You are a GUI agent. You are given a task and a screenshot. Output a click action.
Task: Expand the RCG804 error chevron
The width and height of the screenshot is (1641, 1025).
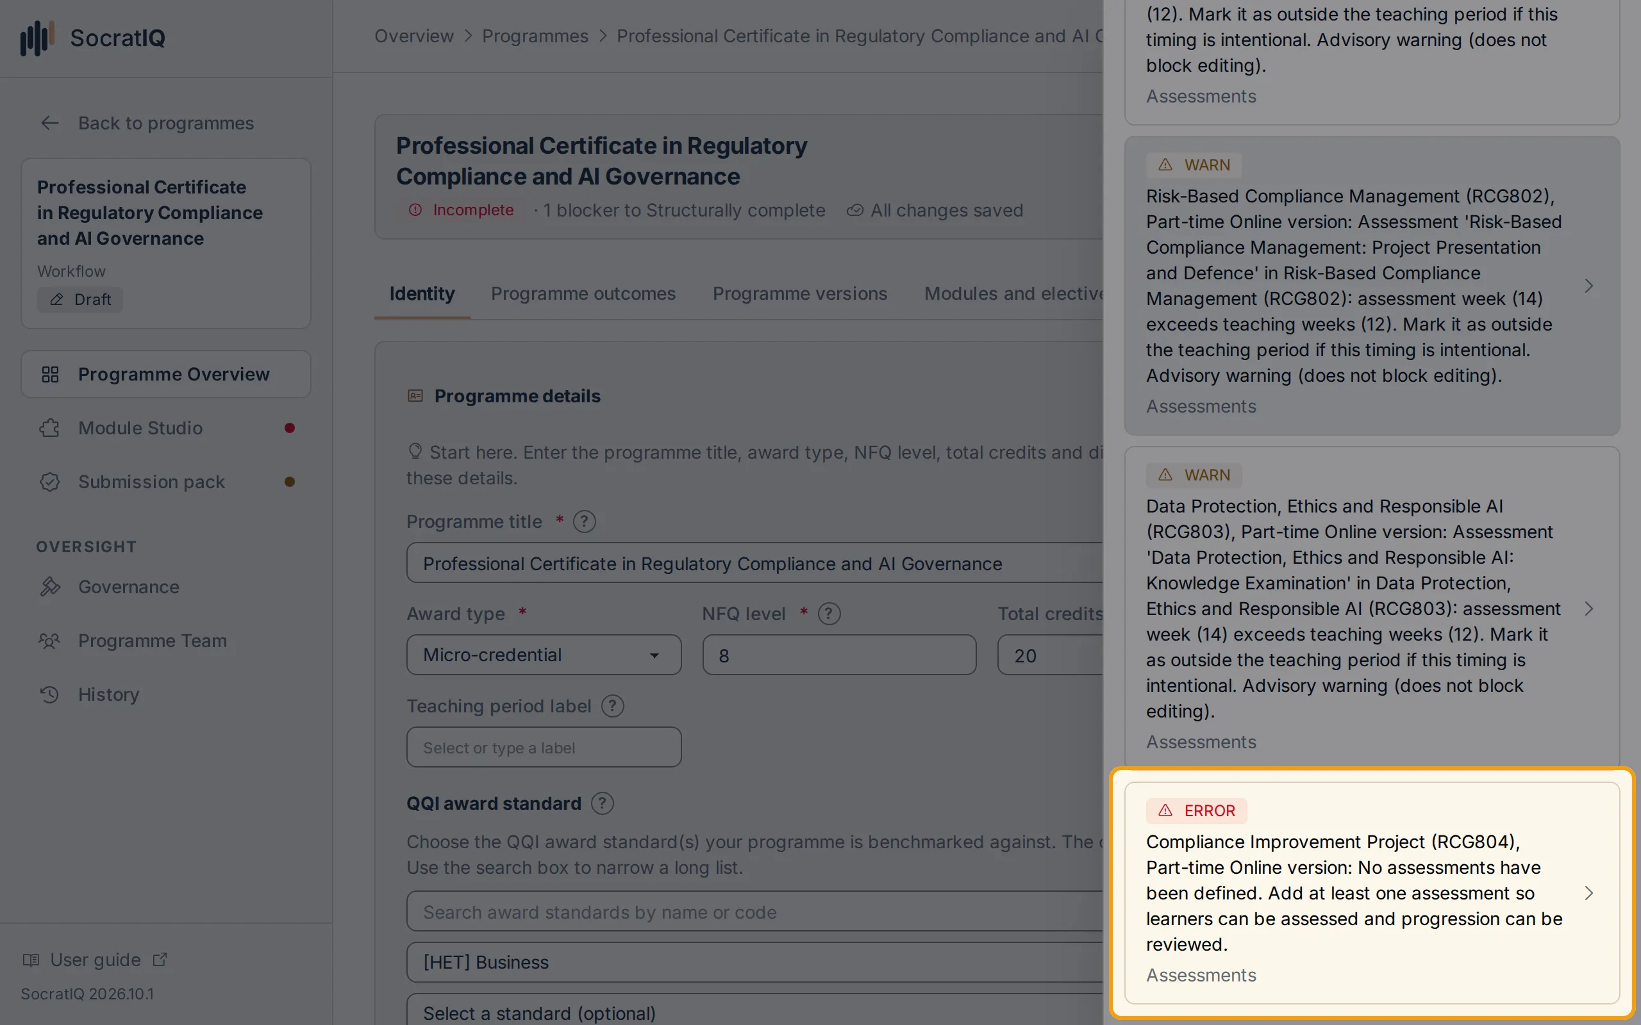[1589, 893]
